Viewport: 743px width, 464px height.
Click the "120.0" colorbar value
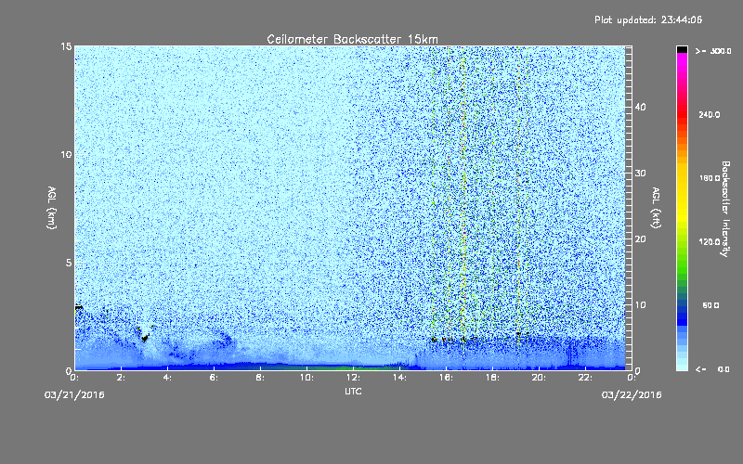(710, 242)
